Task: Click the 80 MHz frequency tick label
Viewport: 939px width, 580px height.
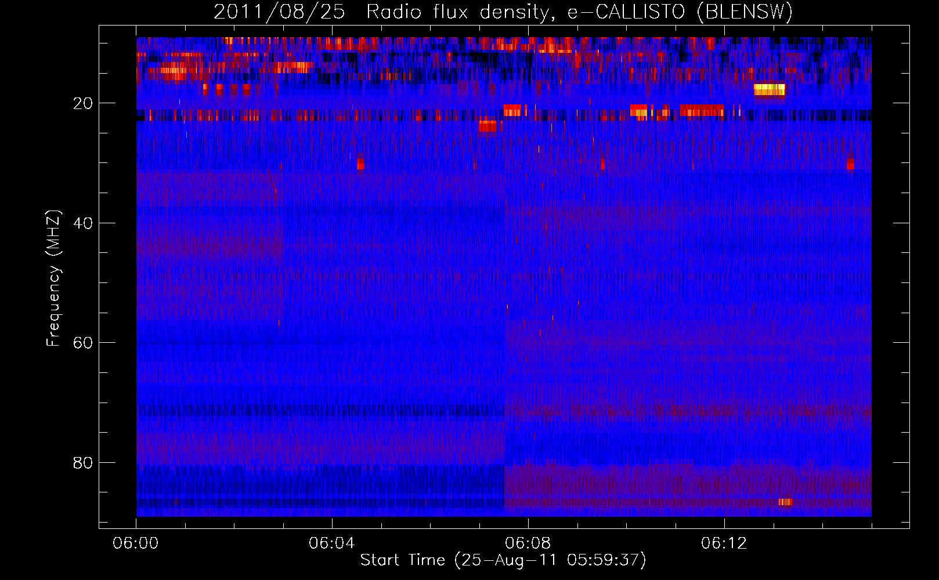Action: click(x=83, y=463)
